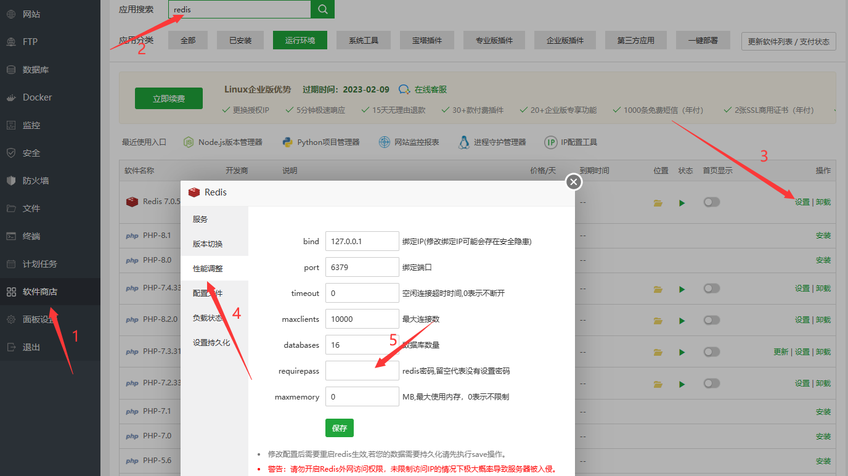
Task: Click the 立即续费 button
Action: pyautogui.click(x=169, y=99)
